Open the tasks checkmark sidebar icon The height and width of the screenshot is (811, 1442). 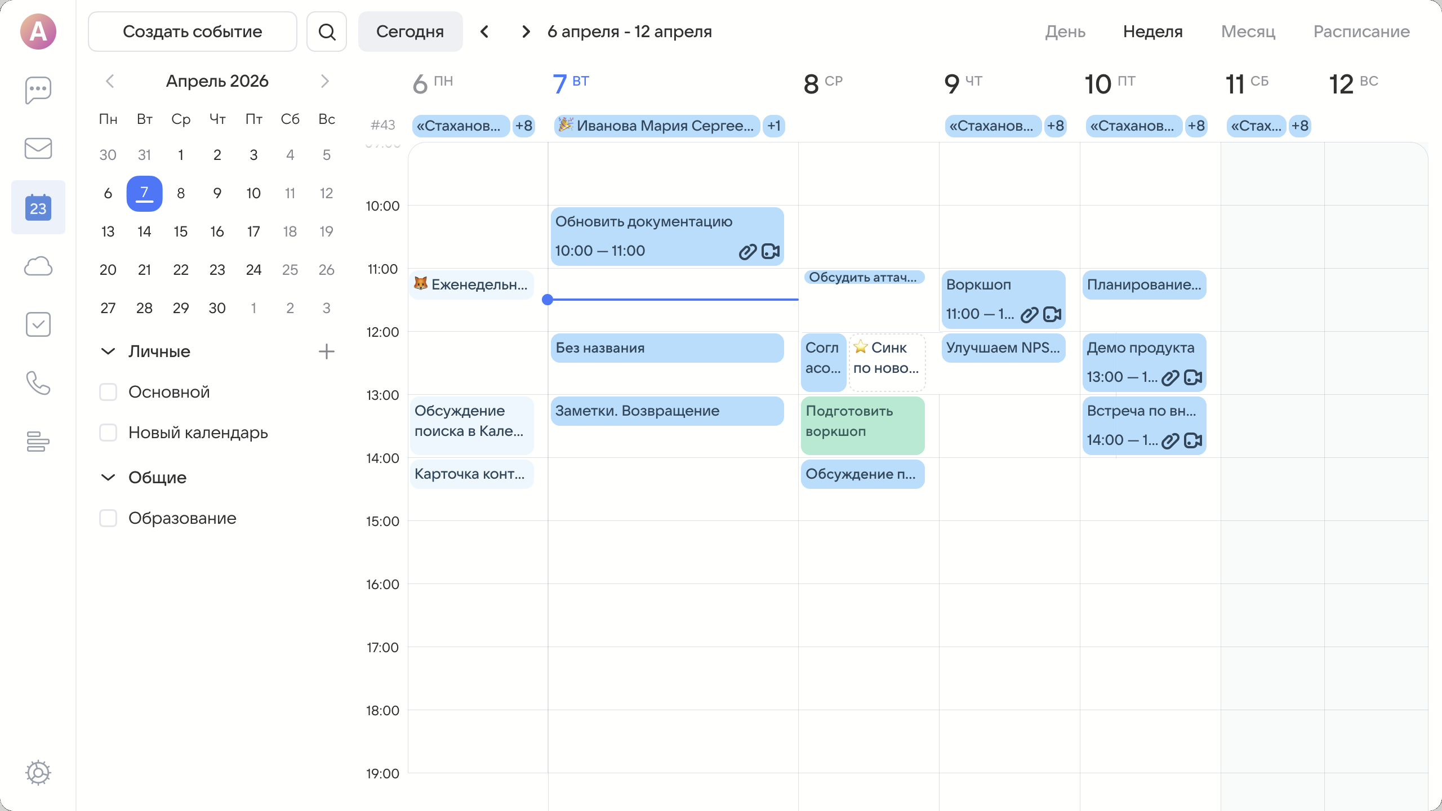coord(38,324)
